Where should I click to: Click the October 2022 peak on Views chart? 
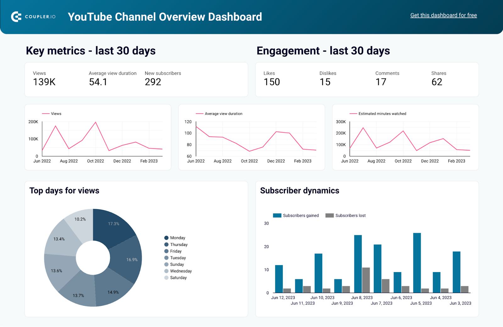tap(95, 122)
